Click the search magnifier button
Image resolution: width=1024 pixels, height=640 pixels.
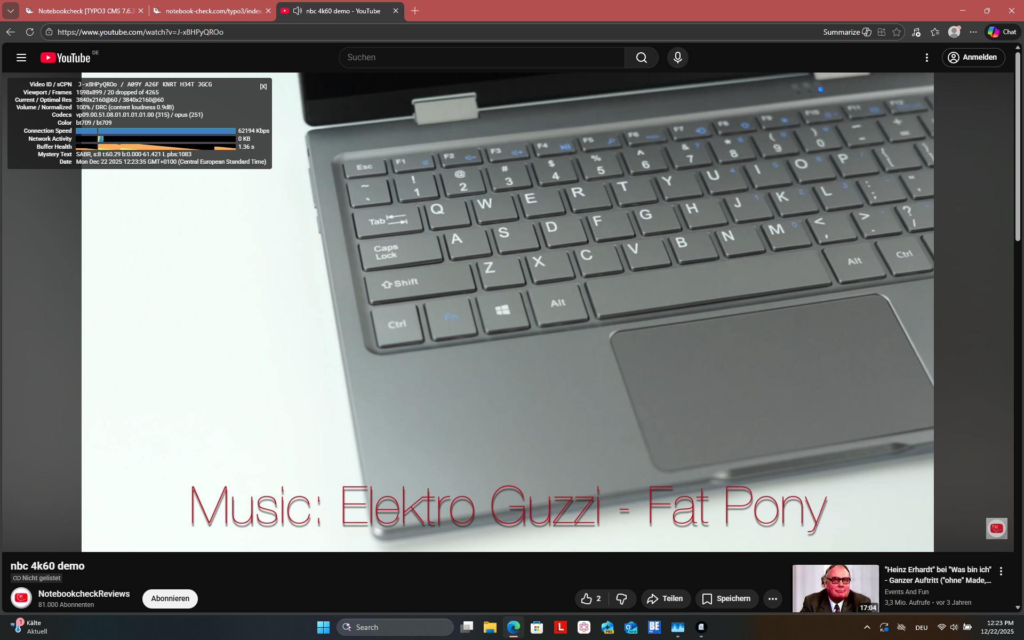(641, 58)
